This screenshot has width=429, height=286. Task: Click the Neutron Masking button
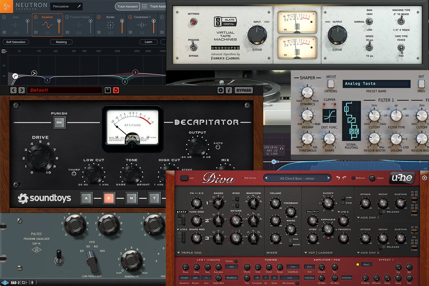(x=61, y=42)
